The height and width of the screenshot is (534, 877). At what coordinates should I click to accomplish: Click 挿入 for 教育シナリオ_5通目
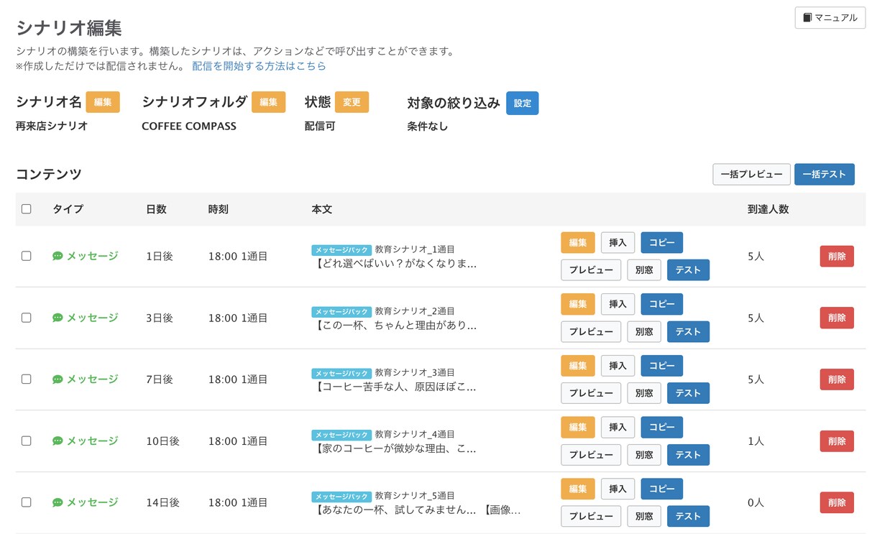(617, 489)
